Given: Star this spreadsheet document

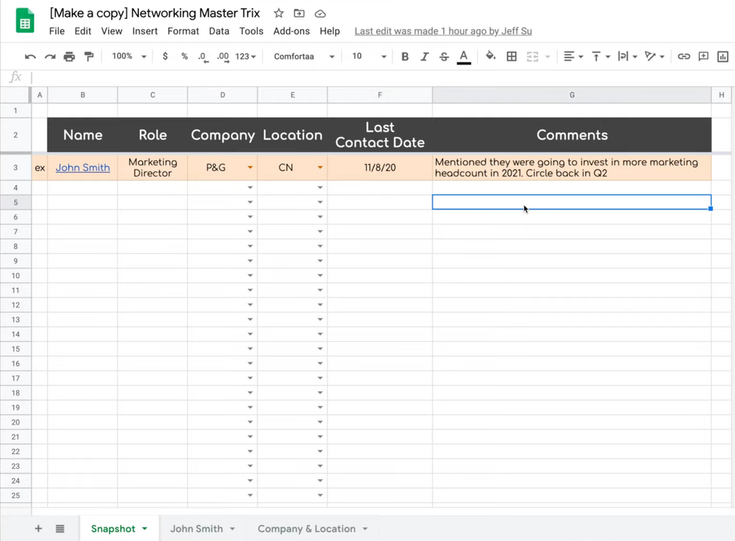Looking at the screenshot, I should (279, 13).
